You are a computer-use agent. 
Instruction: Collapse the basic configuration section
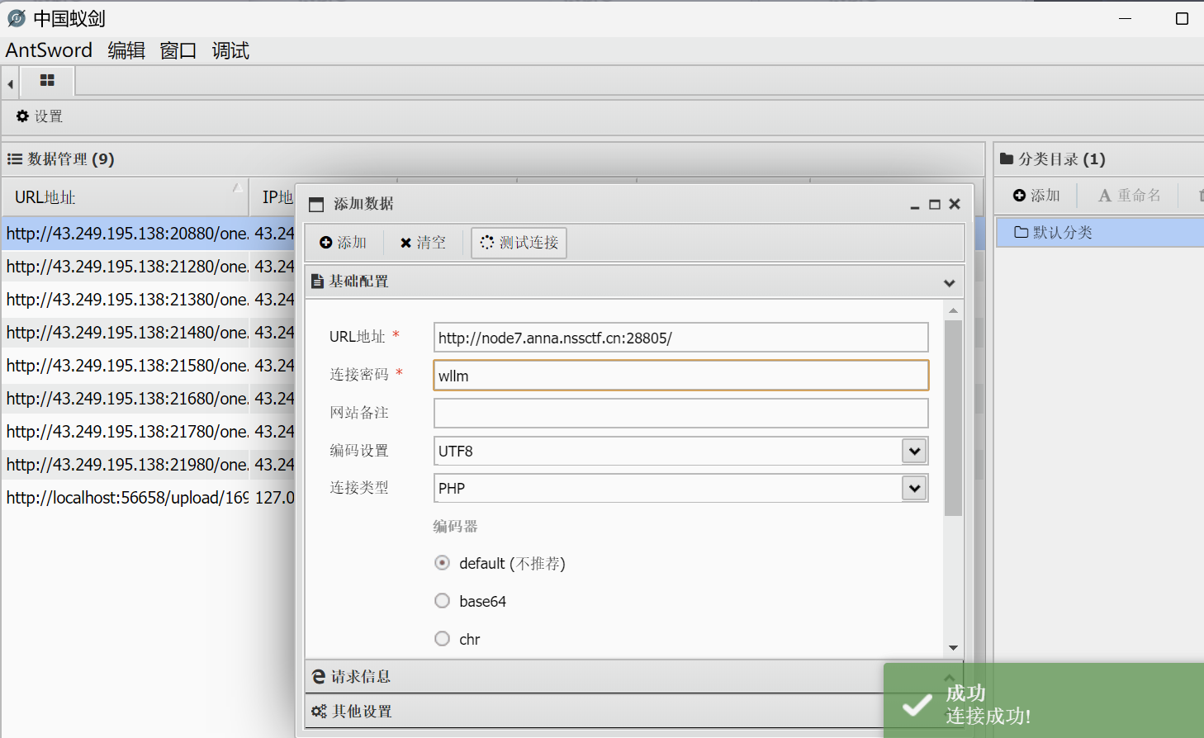[949, 283]
